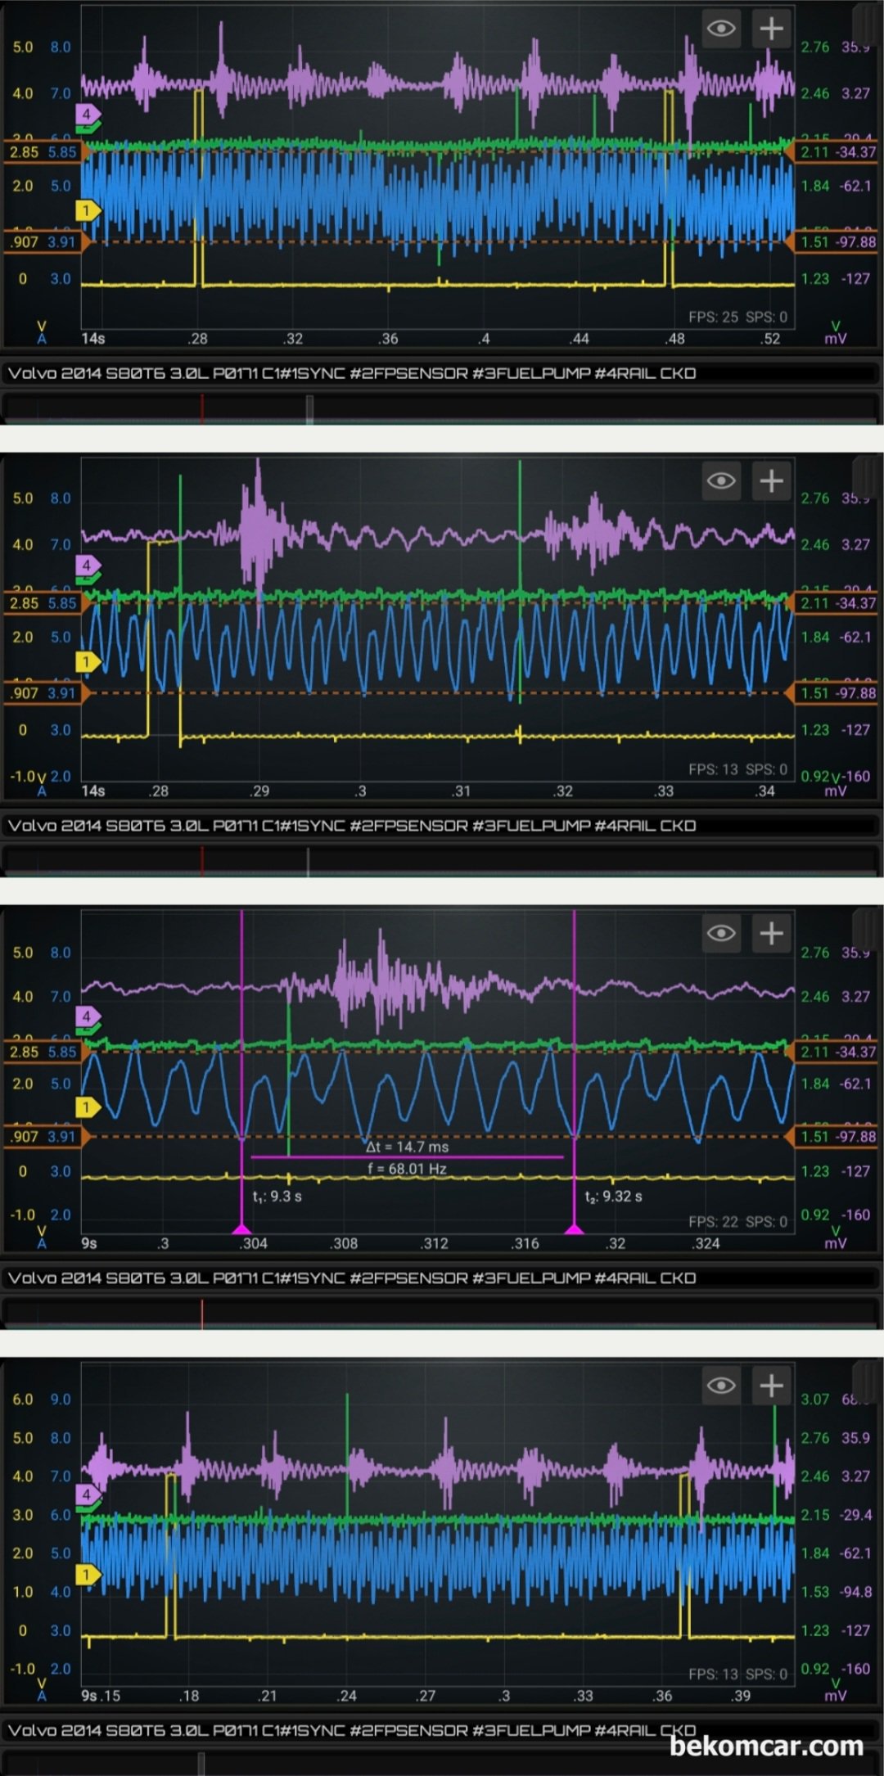Toggle the eye icon in the FPS: 25 chart
The width and height of the screenshot is (884, 1776).
point(721,29)
